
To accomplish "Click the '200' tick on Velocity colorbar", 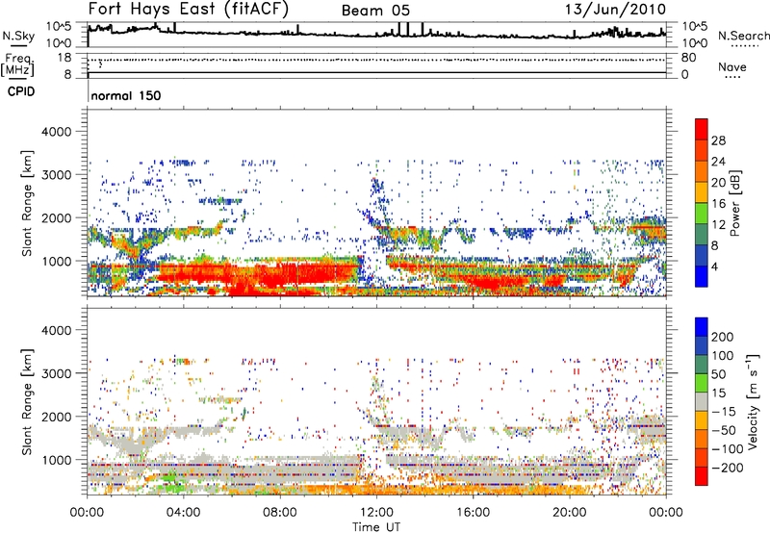I will [722, 337].
